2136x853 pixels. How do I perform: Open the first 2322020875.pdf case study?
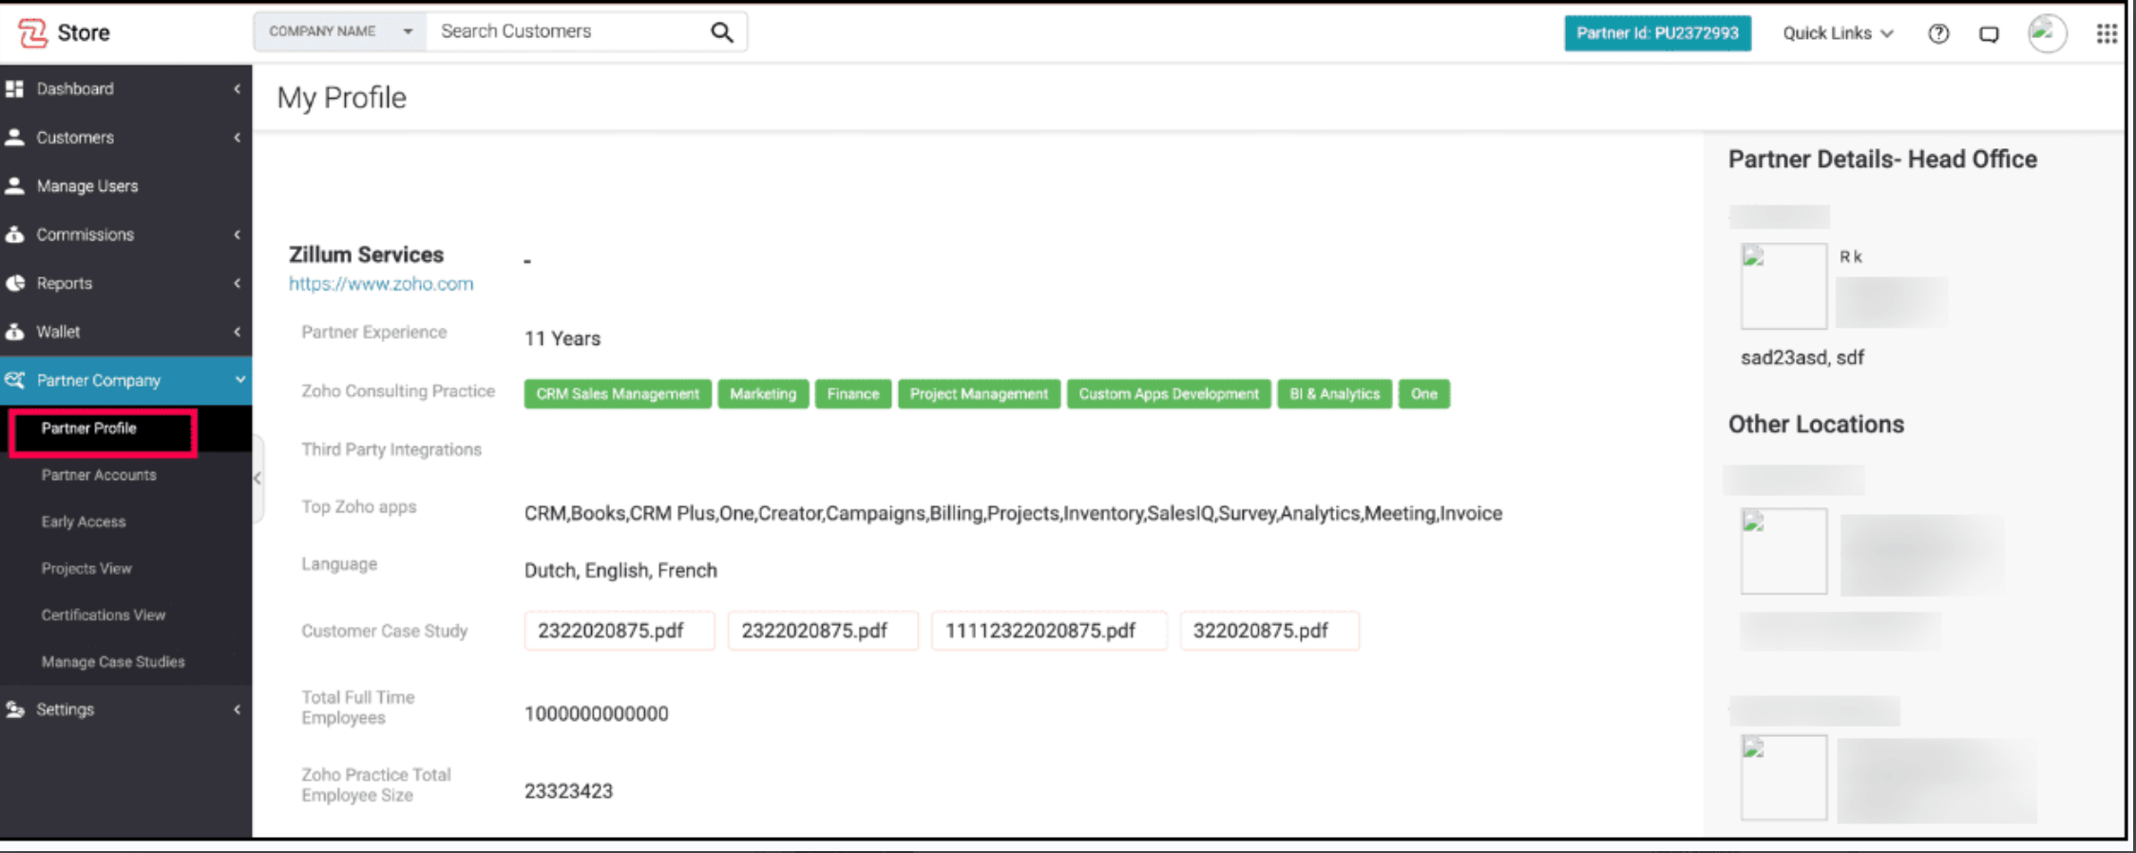(x=620, y=631)
